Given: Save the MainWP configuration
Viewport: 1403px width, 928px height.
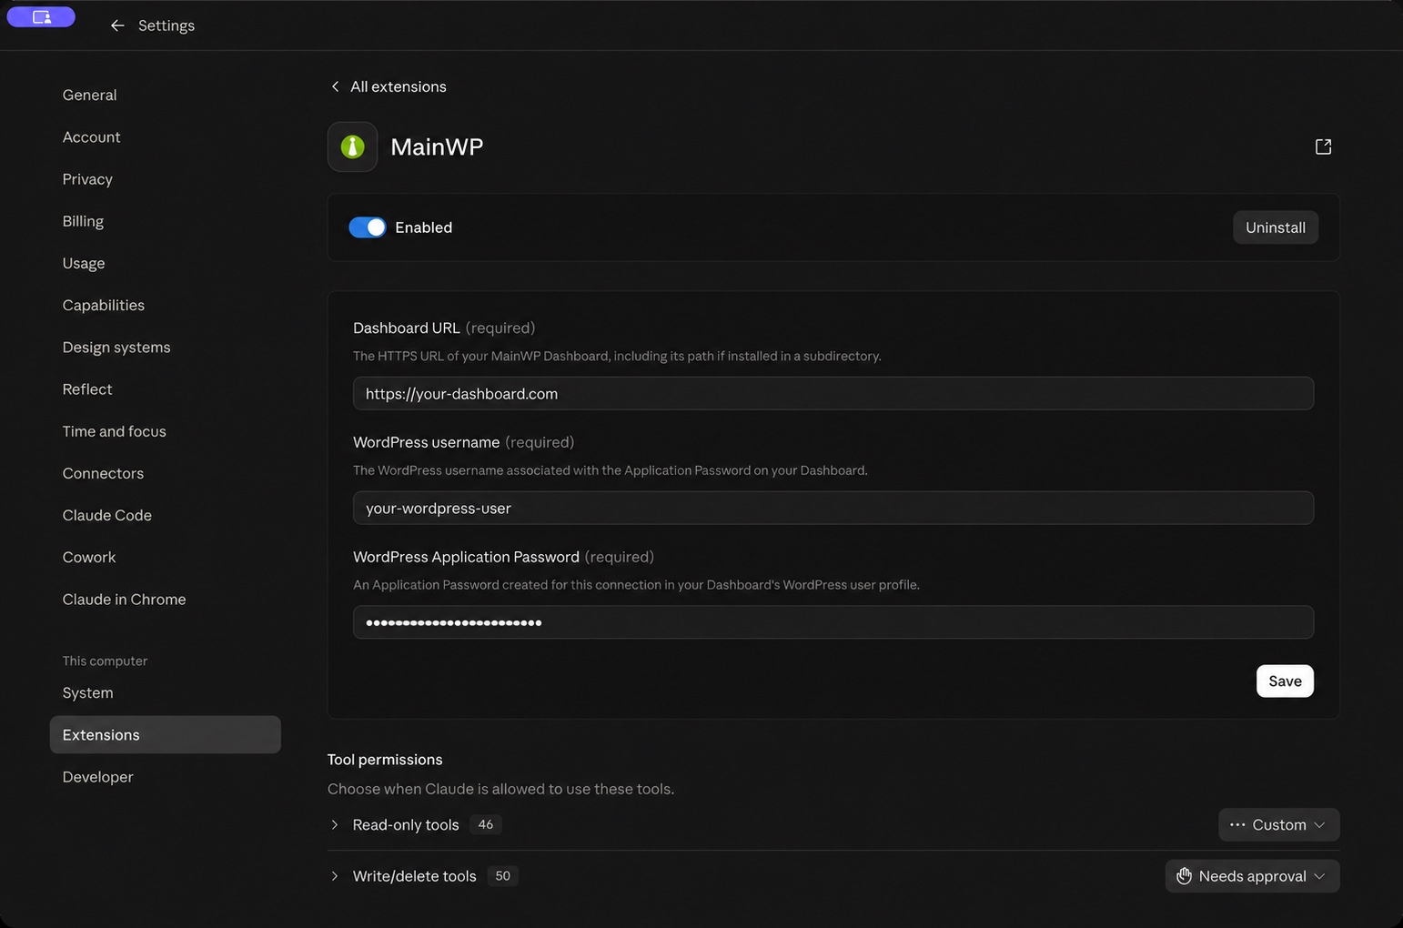Looking at the screenshot, I should [1285, 681].
